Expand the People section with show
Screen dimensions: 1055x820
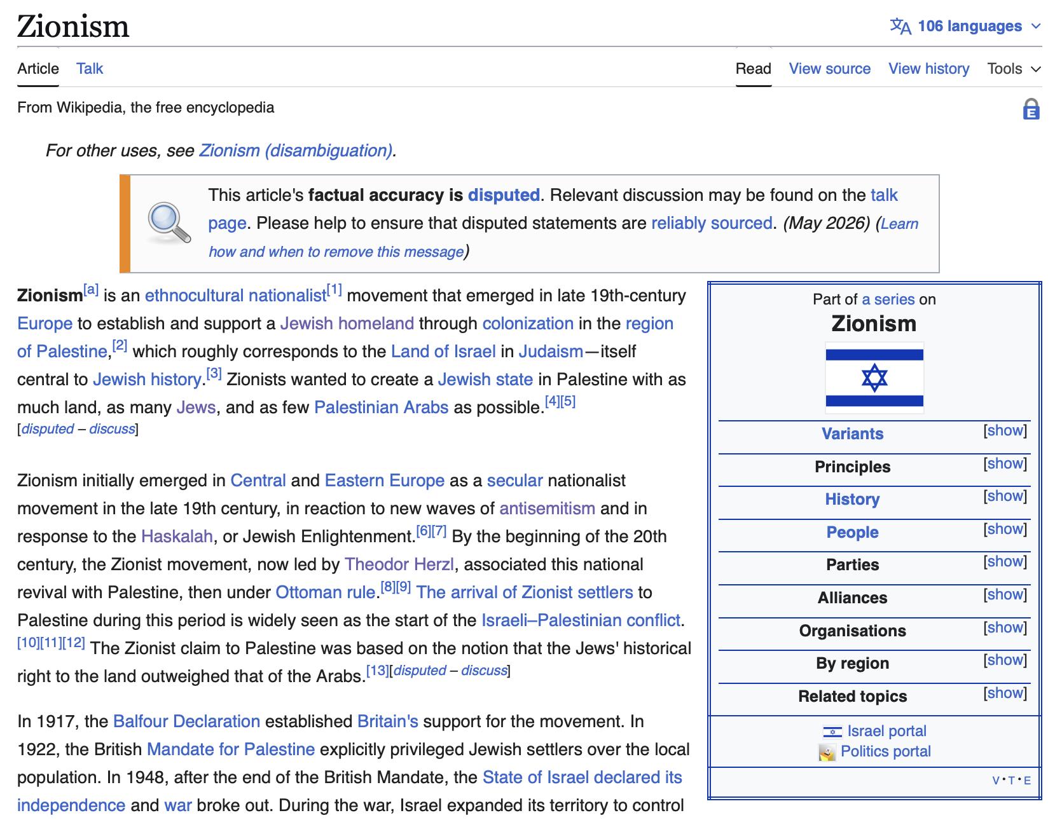[1005, 530]
